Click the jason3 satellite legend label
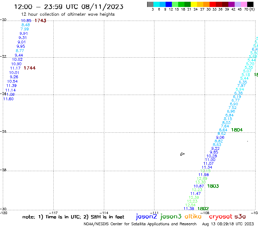 click(x=171, y=217)
